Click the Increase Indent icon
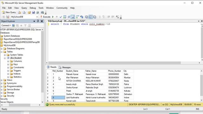 coord(113,17)
